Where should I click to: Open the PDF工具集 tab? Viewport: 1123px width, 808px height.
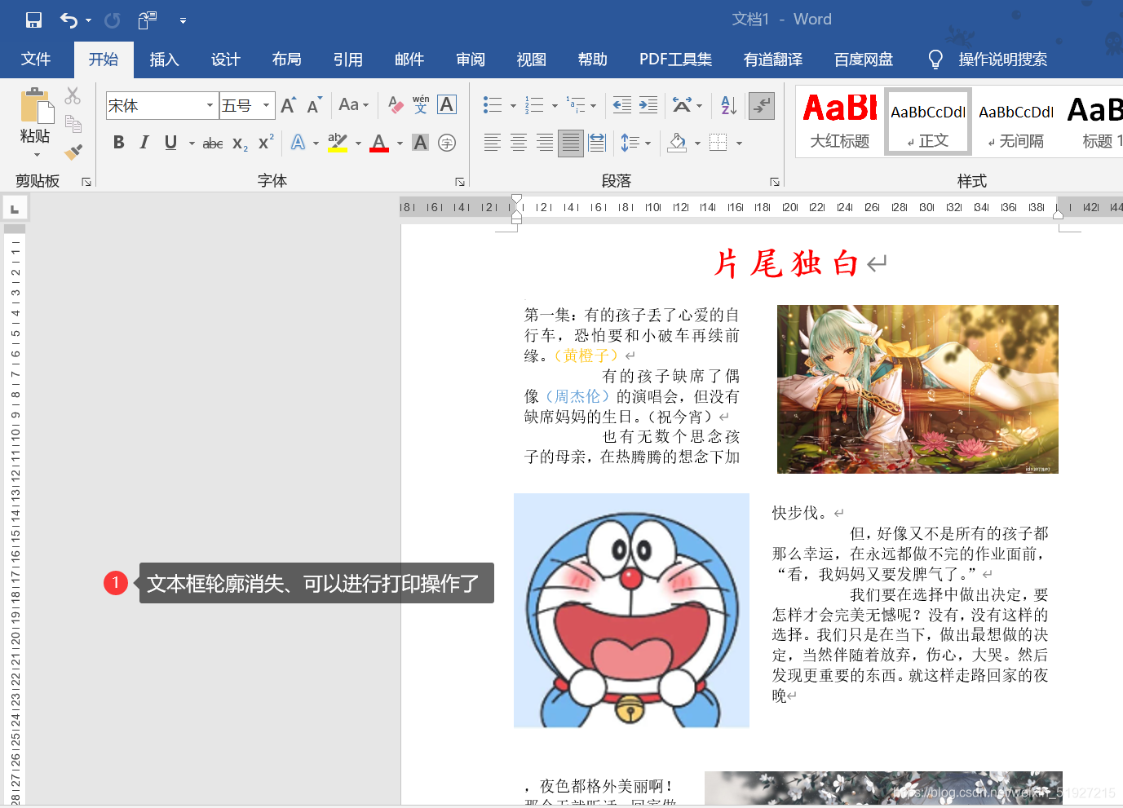tap(675, 60)
